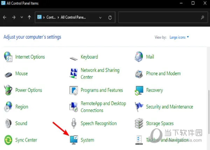Image resolution: width=210 pixels, height=150 pixels.
Task: Open the Internet Options globe icon
Action: (8, 57)
